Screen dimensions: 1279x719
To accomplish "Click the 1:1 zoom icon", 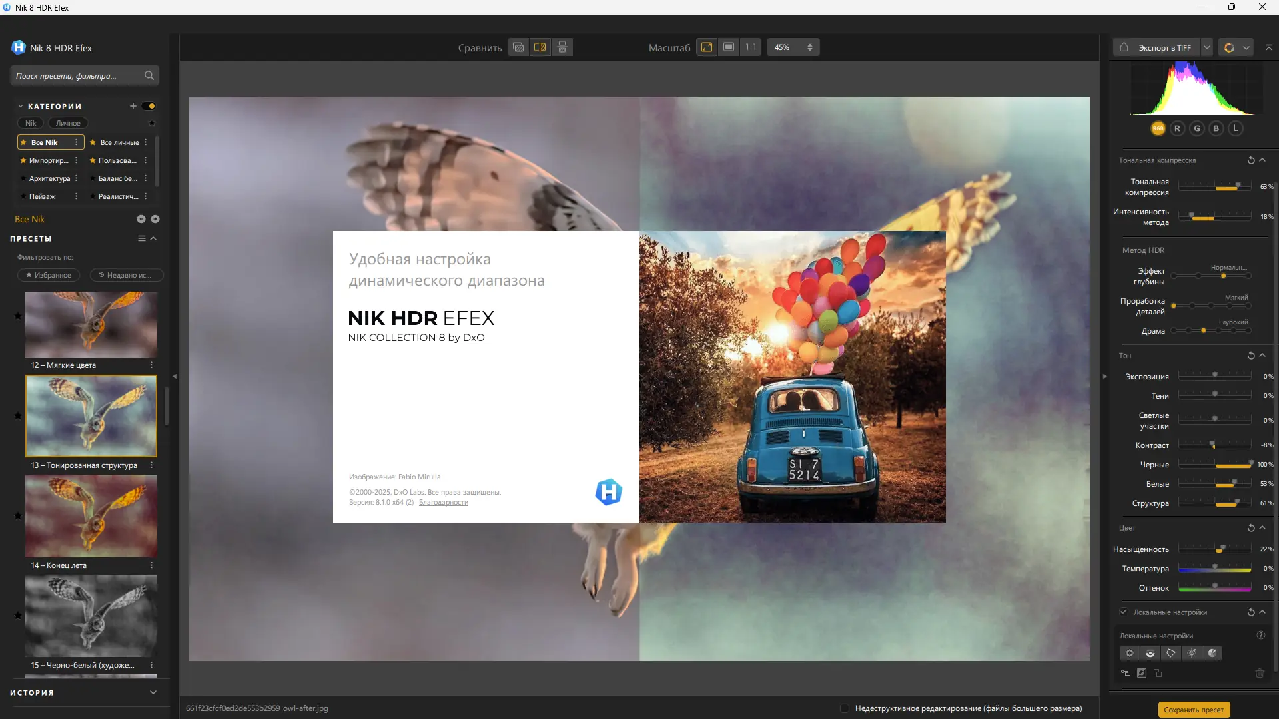I will 751,47.
